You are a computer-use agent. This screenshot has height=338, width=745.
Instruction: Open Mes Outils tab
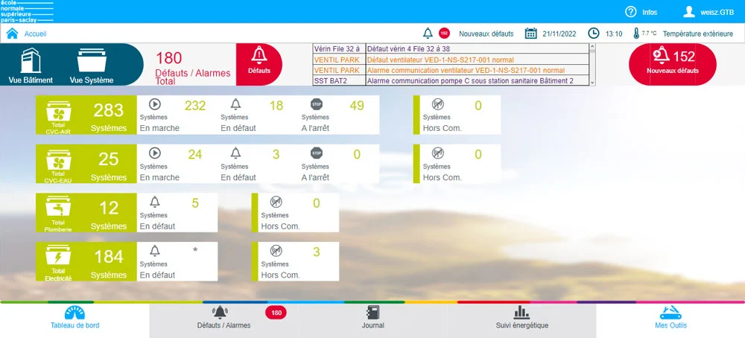(670, 319)
